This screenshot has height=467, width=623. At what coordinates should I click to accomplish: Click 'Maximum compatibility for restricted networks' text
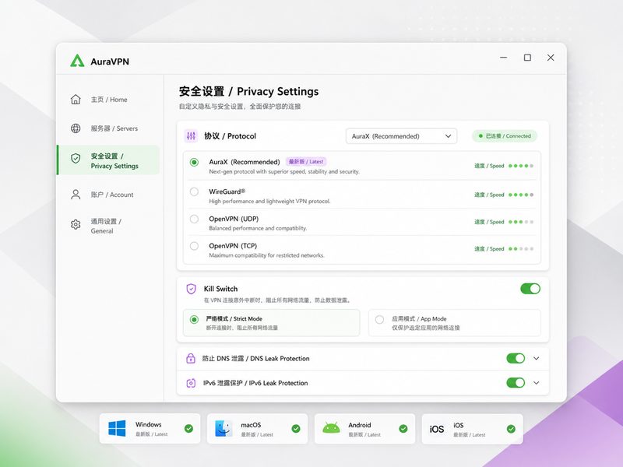click(266, 255)
